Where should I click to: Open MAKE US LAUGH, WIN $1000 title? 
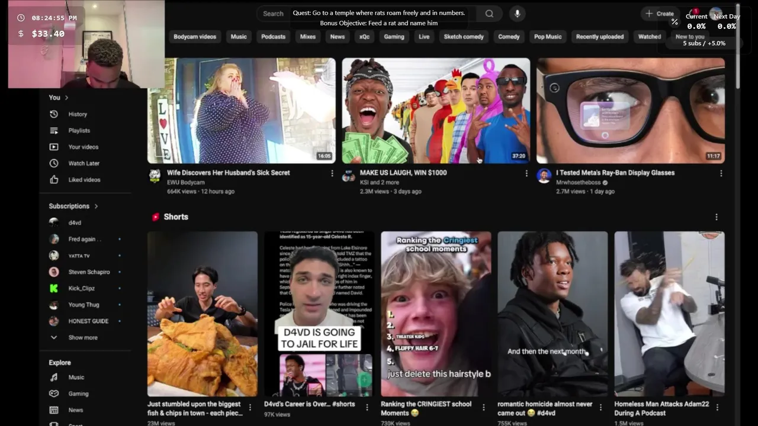click(x=403, y=173)
